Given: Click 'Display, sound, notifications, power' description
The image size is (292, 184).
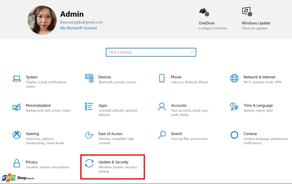Looking at the screenshot, I should pyautogui.click(x=46, y=84).
